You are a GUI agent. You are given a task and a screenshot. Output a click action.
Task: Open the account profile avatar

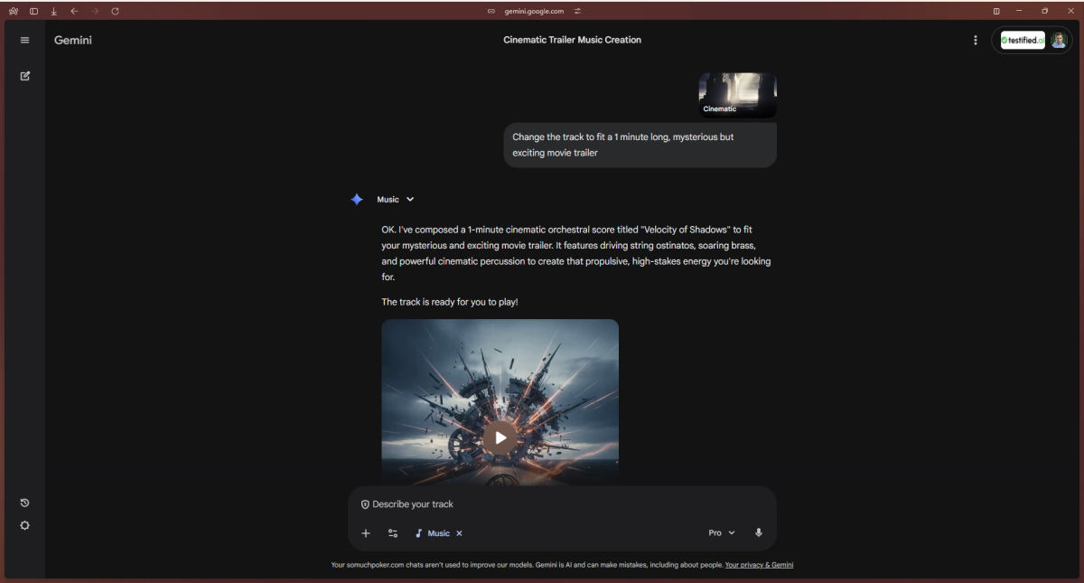pos(1058,40)
